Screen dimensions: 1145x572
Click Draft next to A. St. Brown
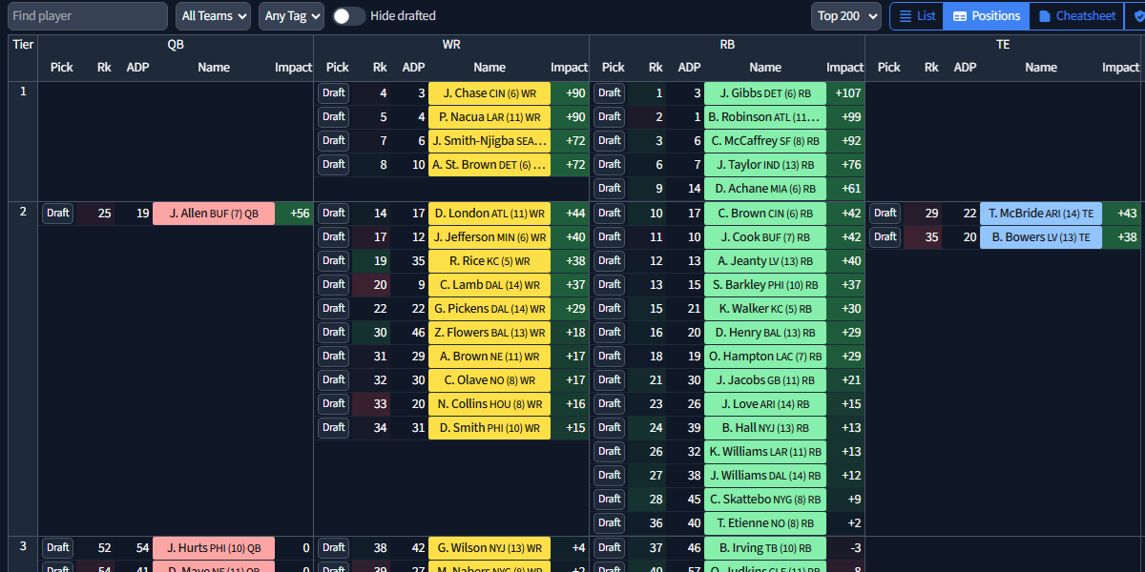pos(334,165)
